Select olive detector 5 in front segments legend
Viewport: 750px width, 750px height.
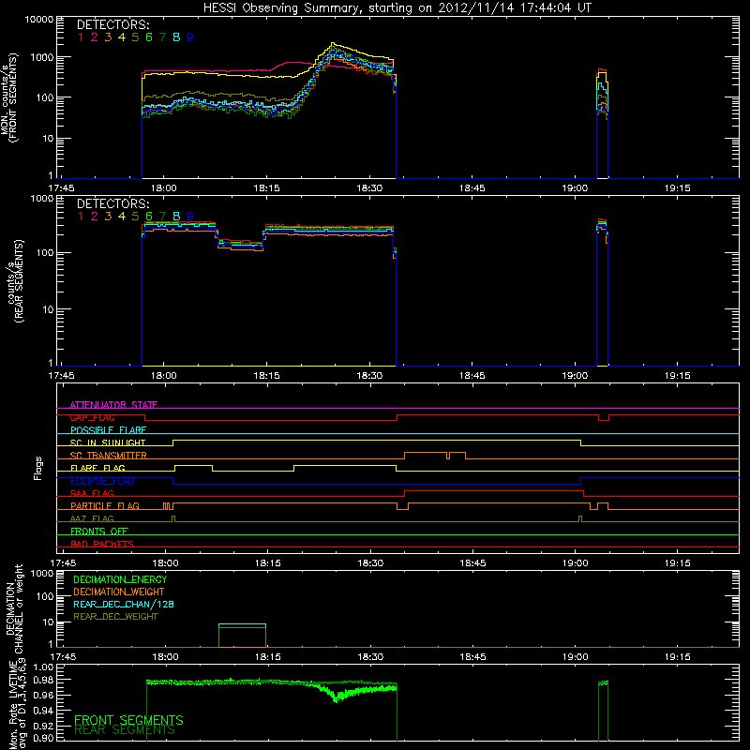pos(135,37)
